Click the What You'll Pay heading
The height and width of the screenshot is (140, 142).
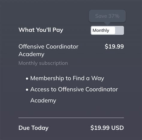click(41, 30)
